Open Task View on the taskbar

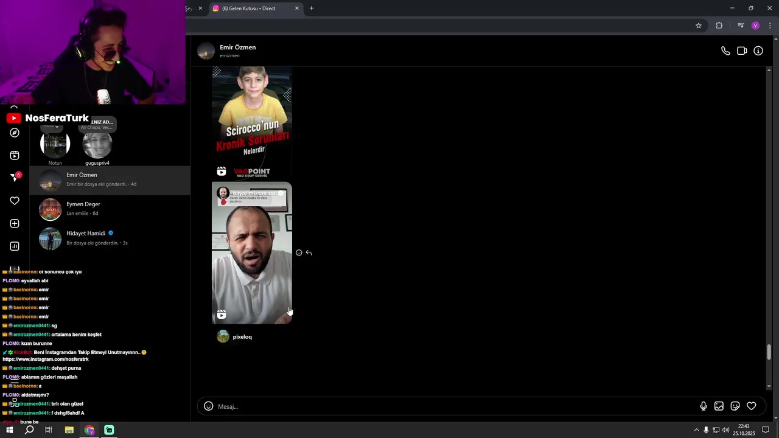49,430
